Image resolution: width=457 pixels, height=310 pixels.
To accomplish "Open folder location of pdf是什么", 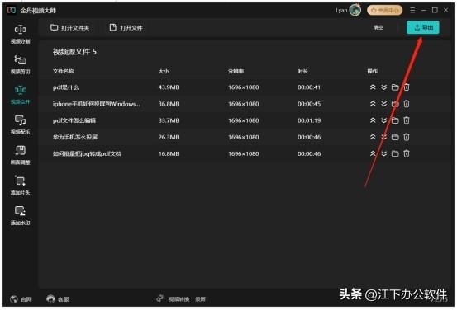I will [395, 87].
